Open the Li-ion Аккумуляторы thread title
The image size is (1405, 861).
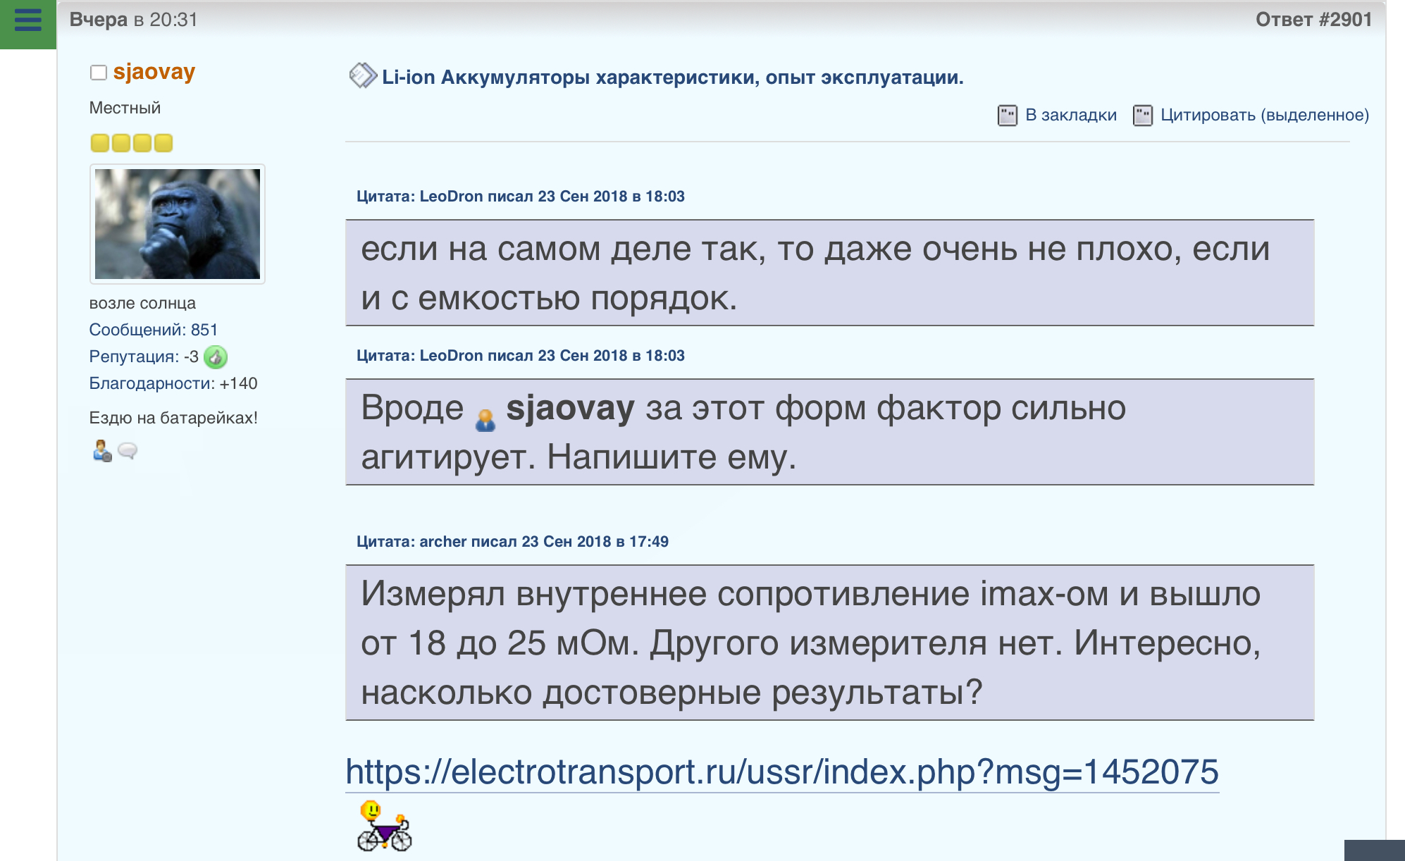671,78
